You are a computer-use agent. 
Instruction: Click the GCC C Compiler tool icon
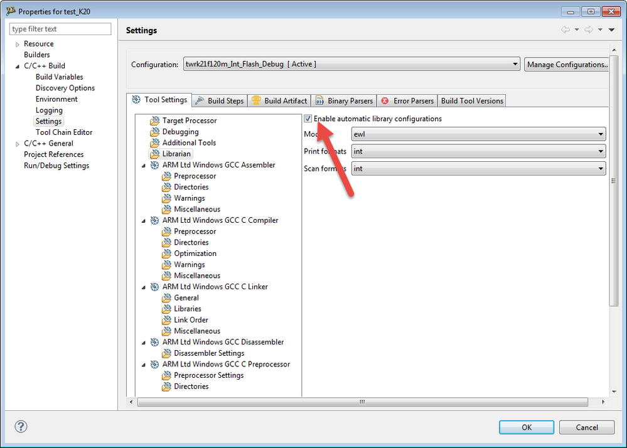click(155, 220)
